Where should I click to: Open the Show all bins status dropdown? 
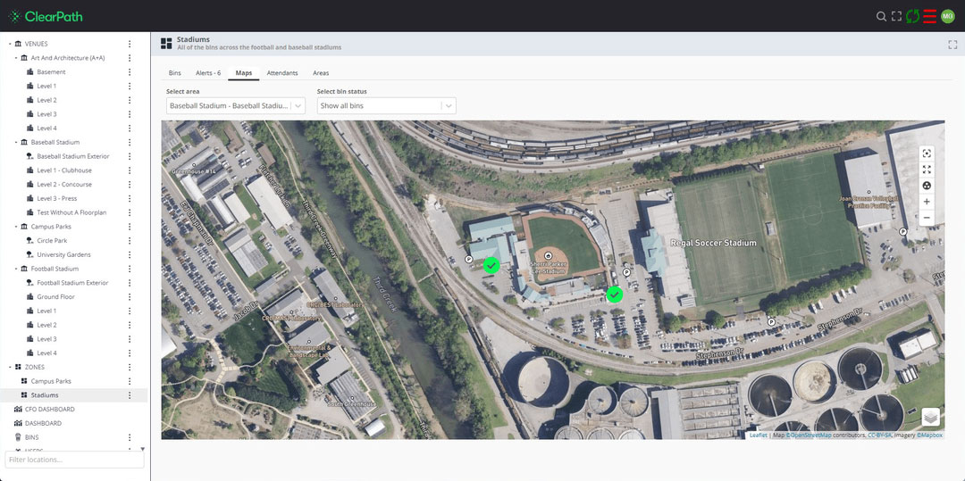point(387,105)
